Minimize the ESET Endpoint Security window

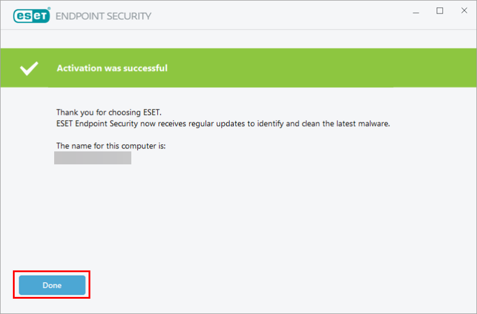tap(416, 11)
